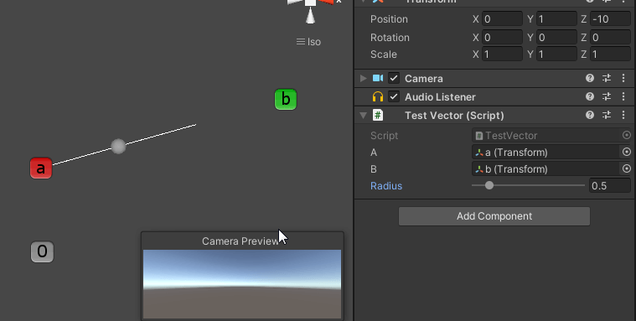Click Test Vector help question icon
The image size is (636, 321).
[x=590, y=116]
